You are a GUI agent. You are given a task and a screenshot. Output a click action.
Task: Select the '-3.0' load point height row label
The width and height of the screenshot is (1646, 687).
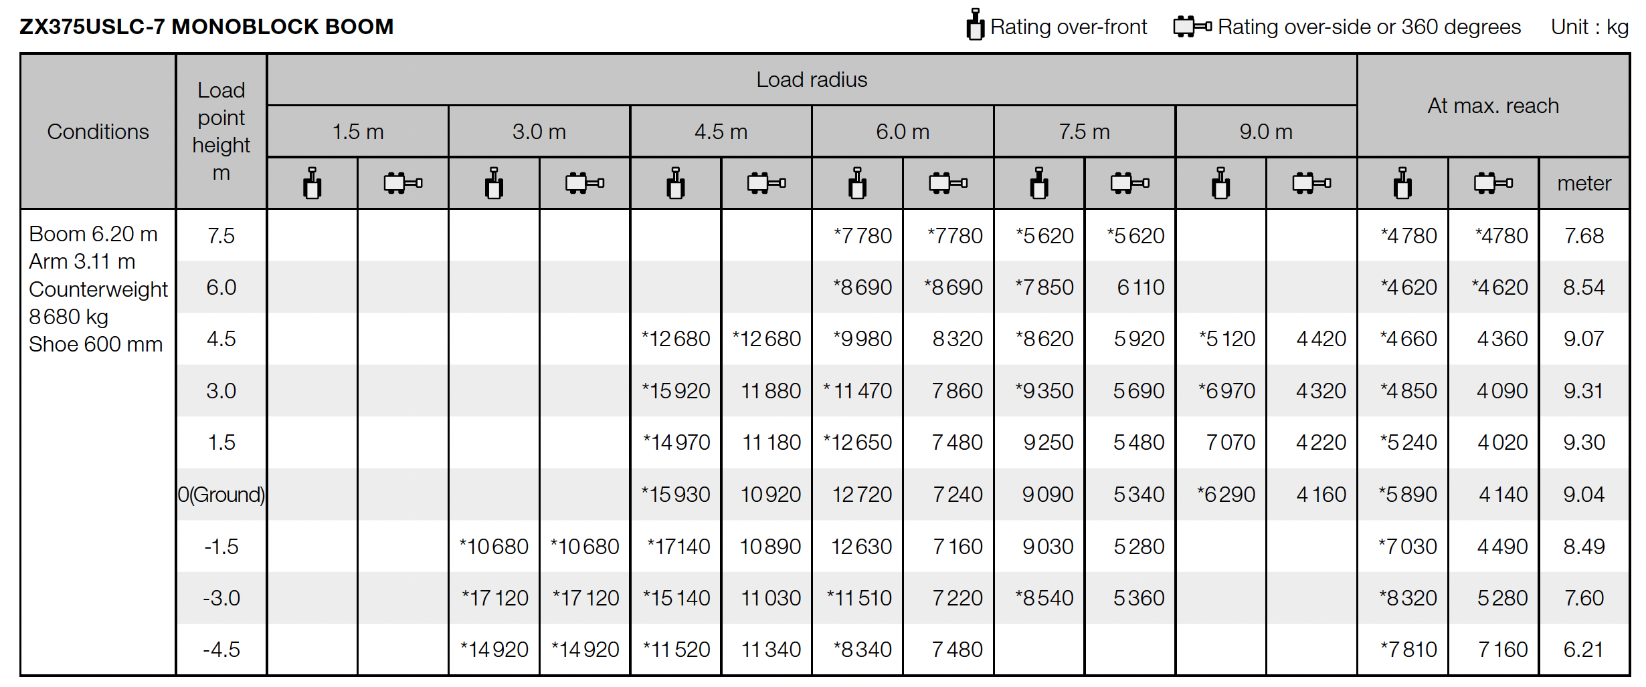pyautogui.click(x=221, y=597)
